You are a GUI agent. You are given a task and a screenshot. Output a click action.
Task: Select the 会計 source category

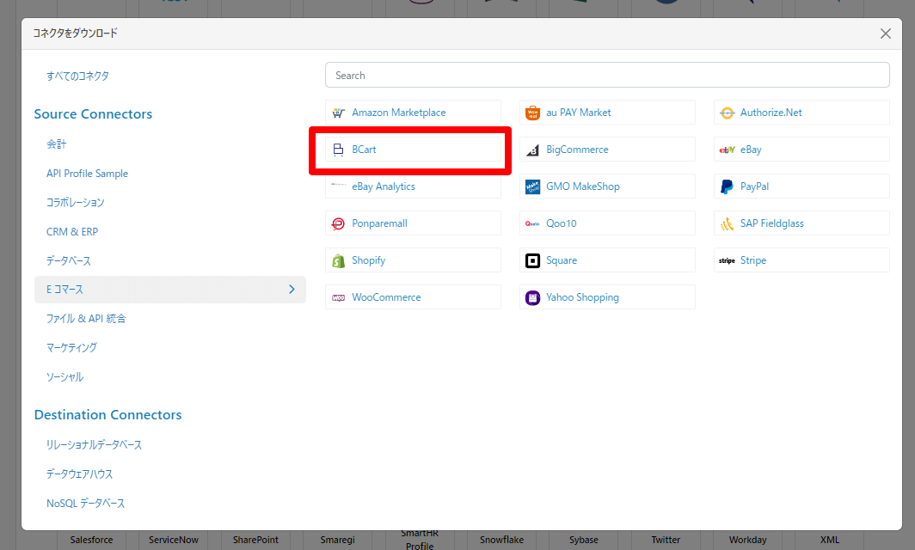point(56,144)
